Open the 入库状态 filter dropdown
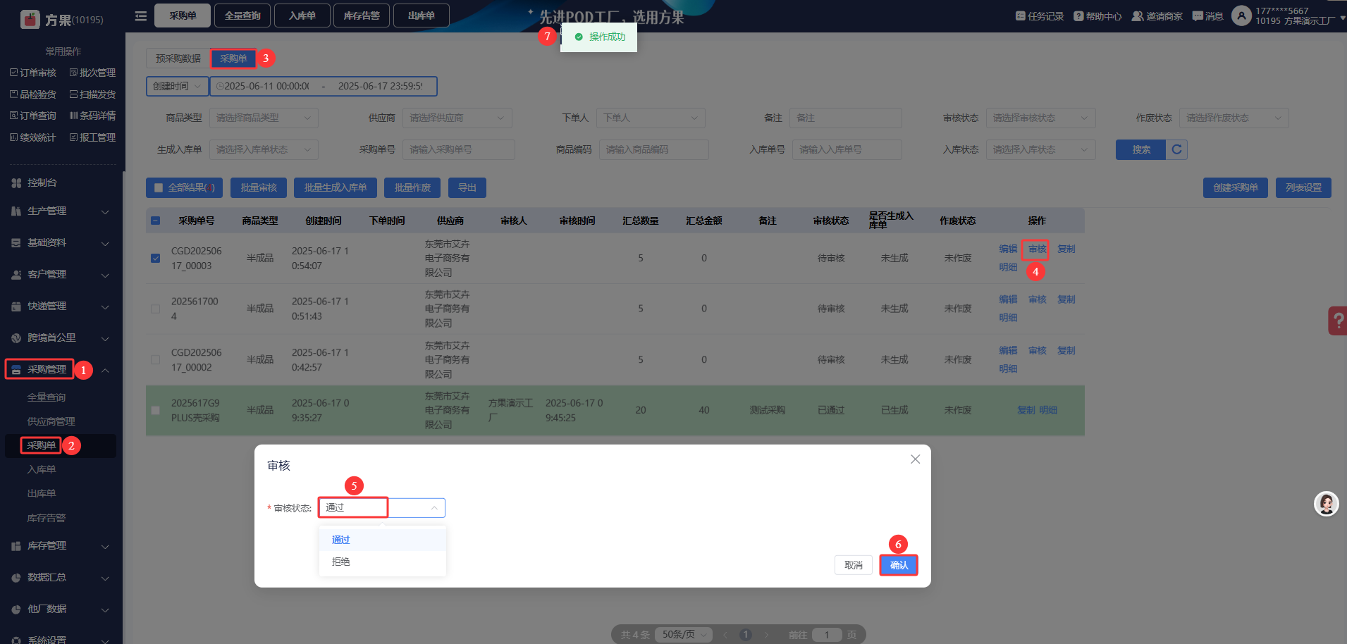Screen dimensions: 1347x644 [x=1041, y=149]
